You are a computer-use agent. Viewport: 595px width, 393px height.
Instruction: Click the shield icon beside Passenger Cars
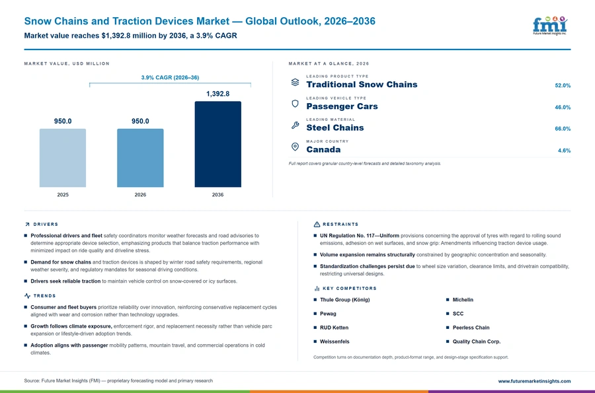tap(296, 104)
